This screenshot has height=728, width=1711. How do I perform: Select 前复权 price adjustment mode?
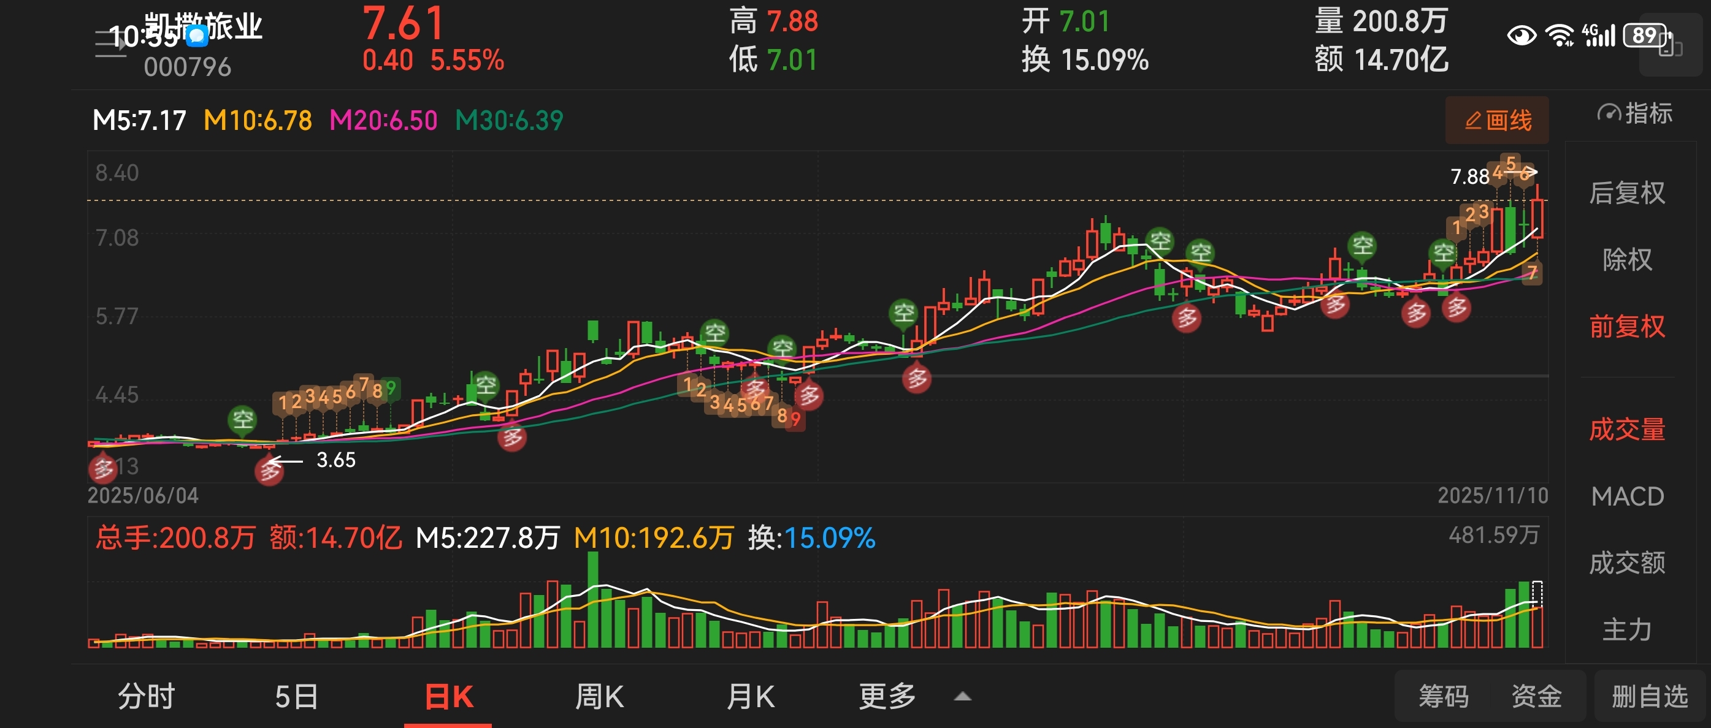1626,327
